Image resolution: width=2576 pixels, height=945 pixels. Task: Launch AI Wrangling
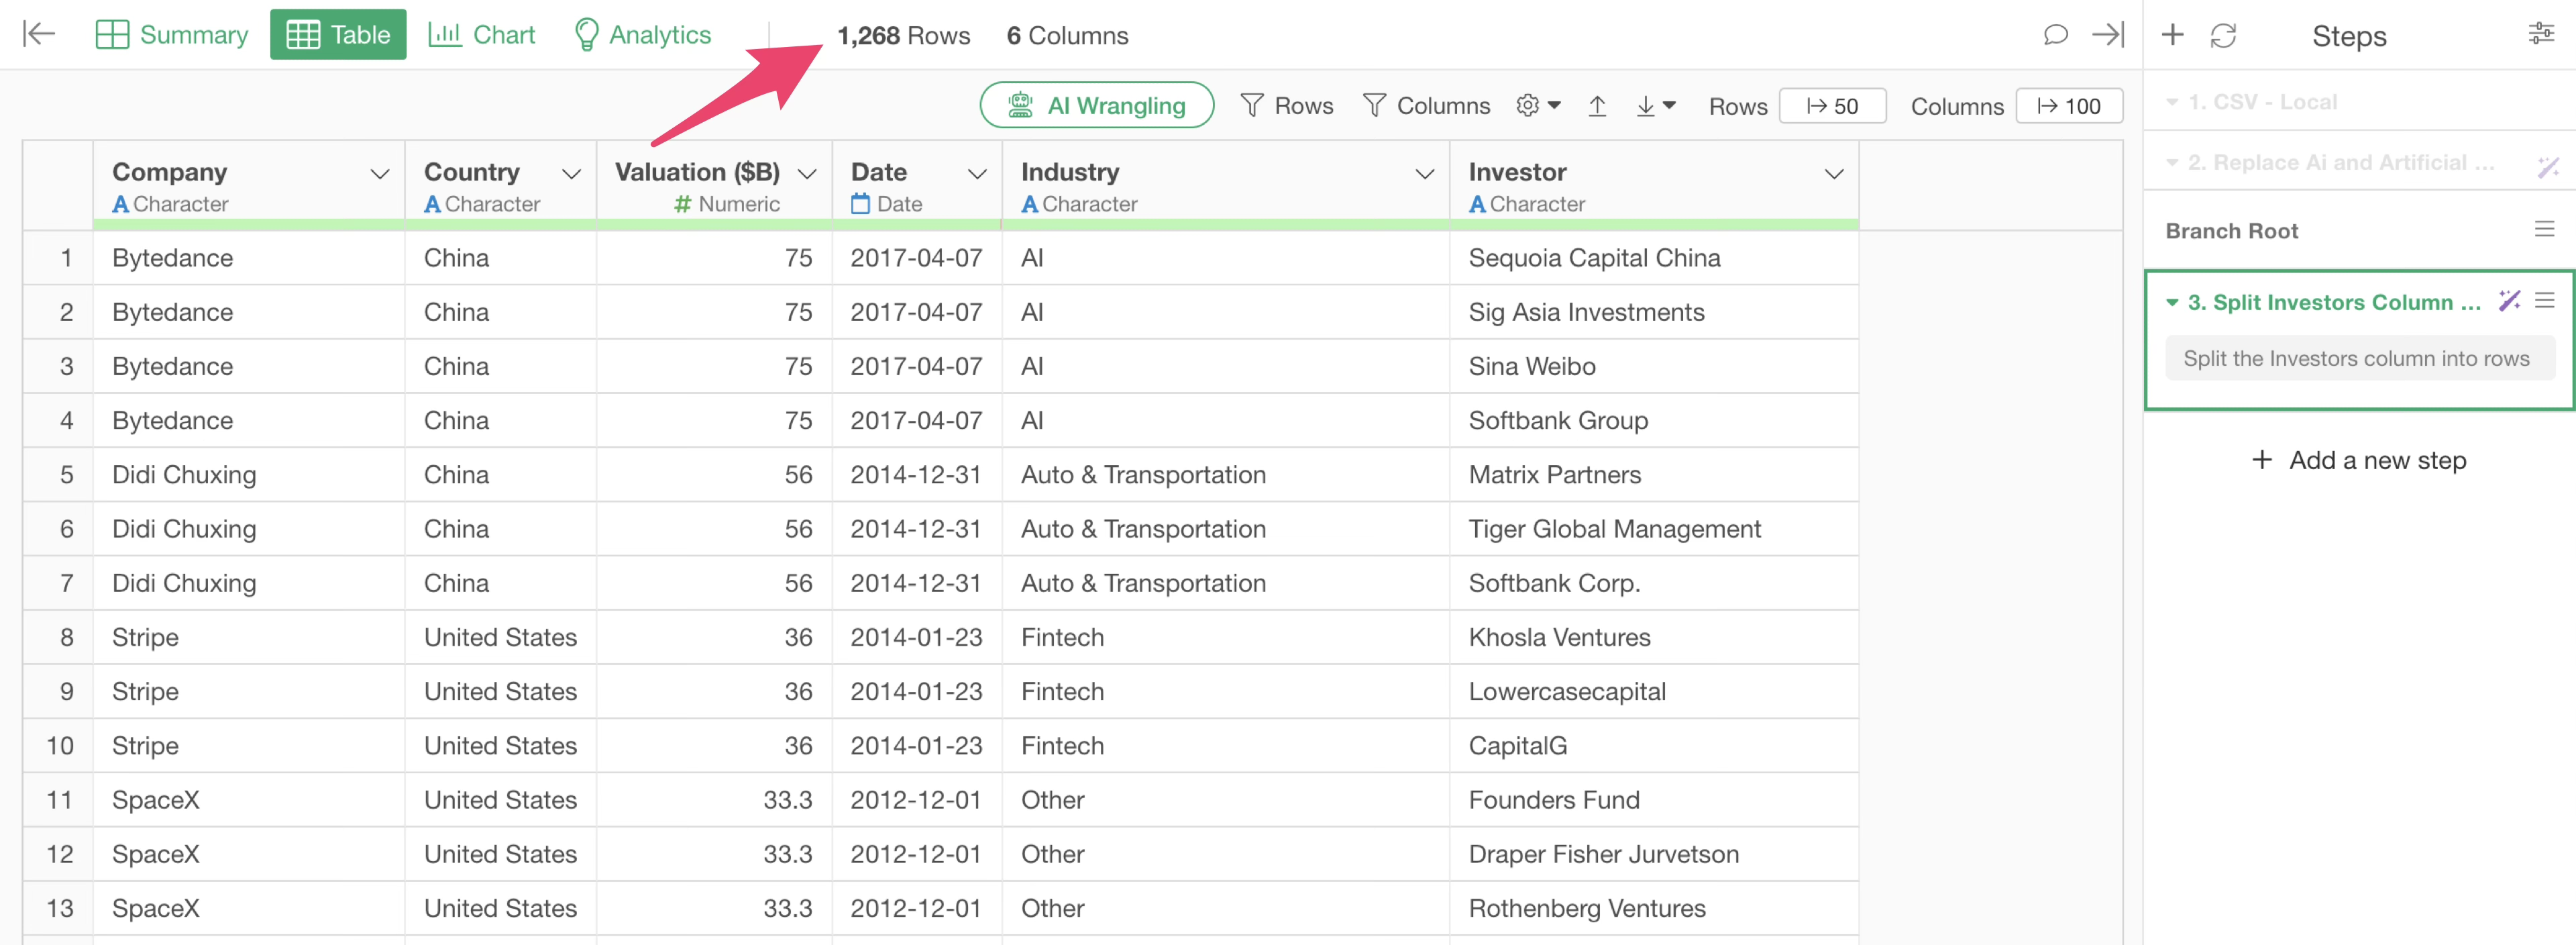[1097, 105]
